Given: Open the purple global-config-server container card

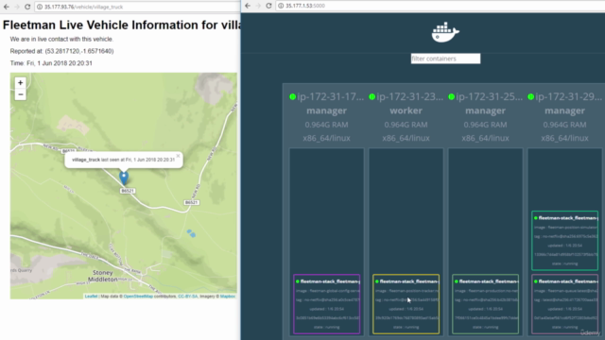Looking at the screenshot, I should pos(326,304).
